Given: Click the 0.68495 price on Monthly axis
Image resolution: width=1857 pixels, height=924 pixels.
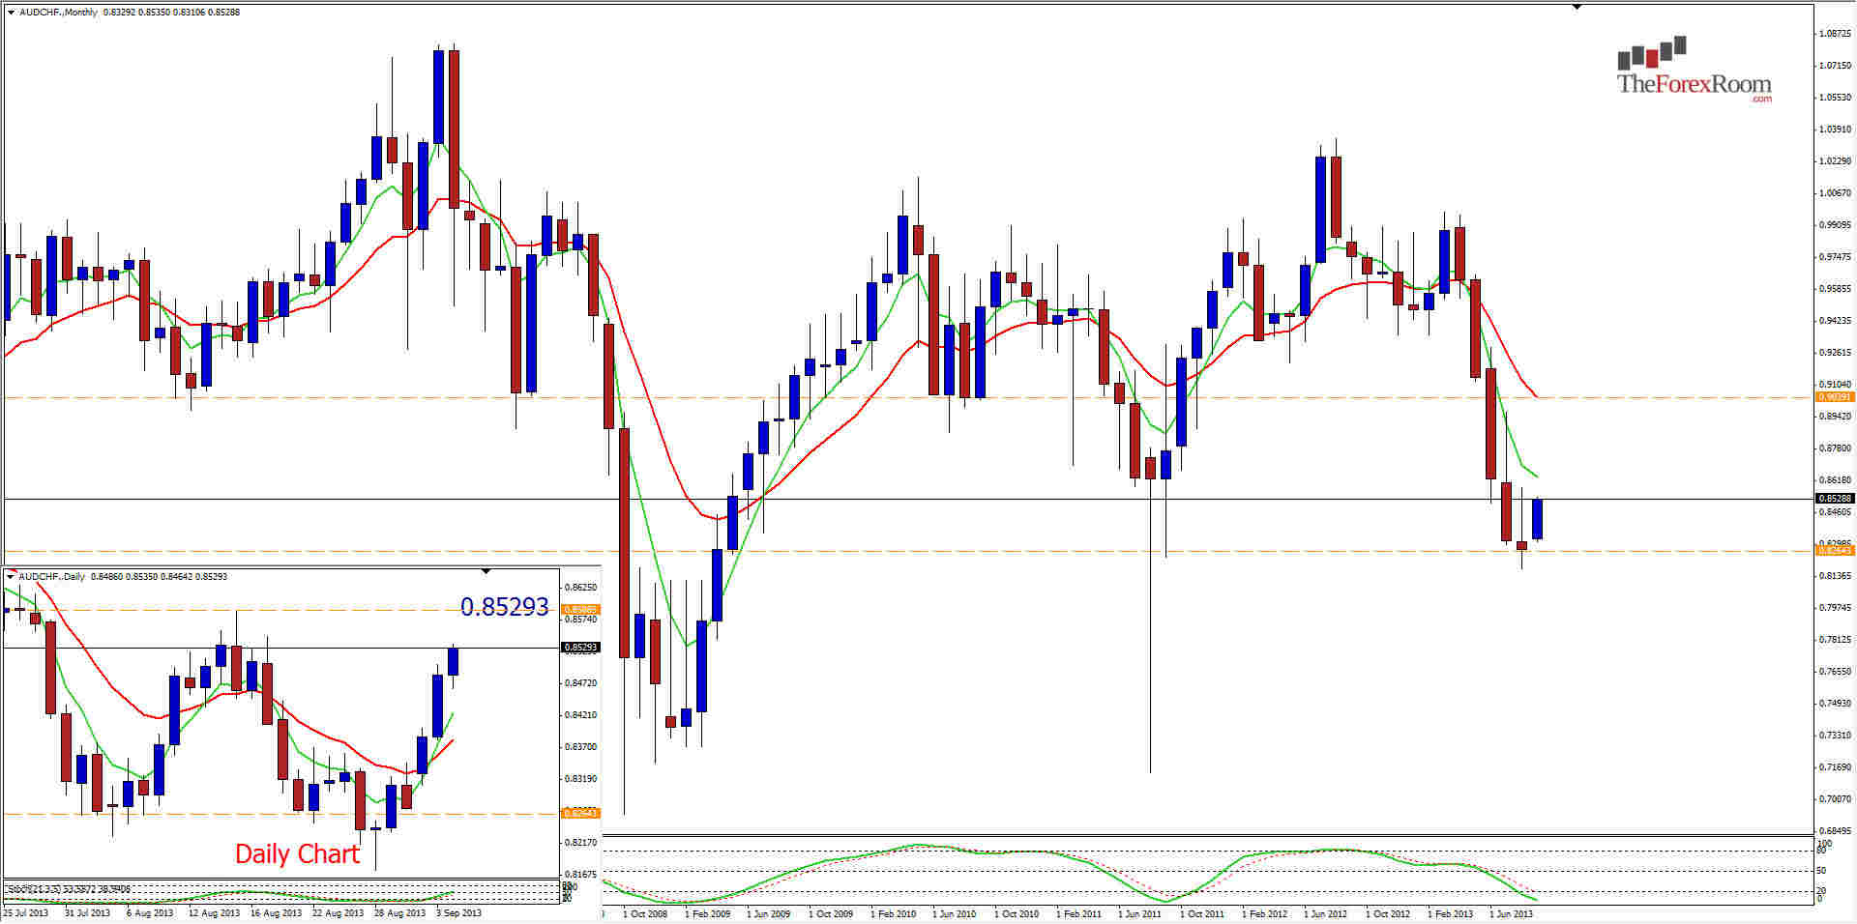Looking at the screenshot, I should (x=1835, y=831).
